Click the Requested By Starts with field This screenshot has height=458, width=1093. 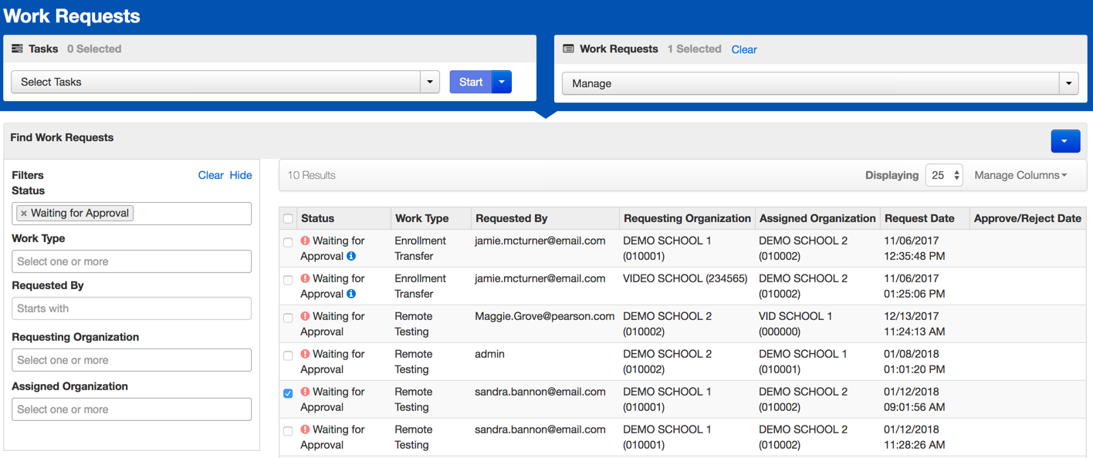tap(131, 308)
